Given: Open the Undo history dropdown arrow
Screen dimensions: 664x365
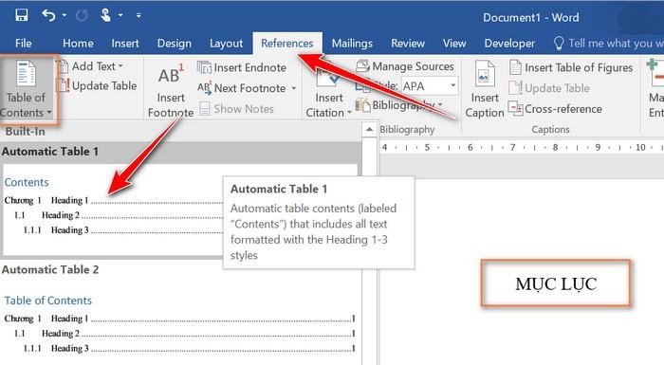Looking at the screenshot, I should click(x=64, y=16).
